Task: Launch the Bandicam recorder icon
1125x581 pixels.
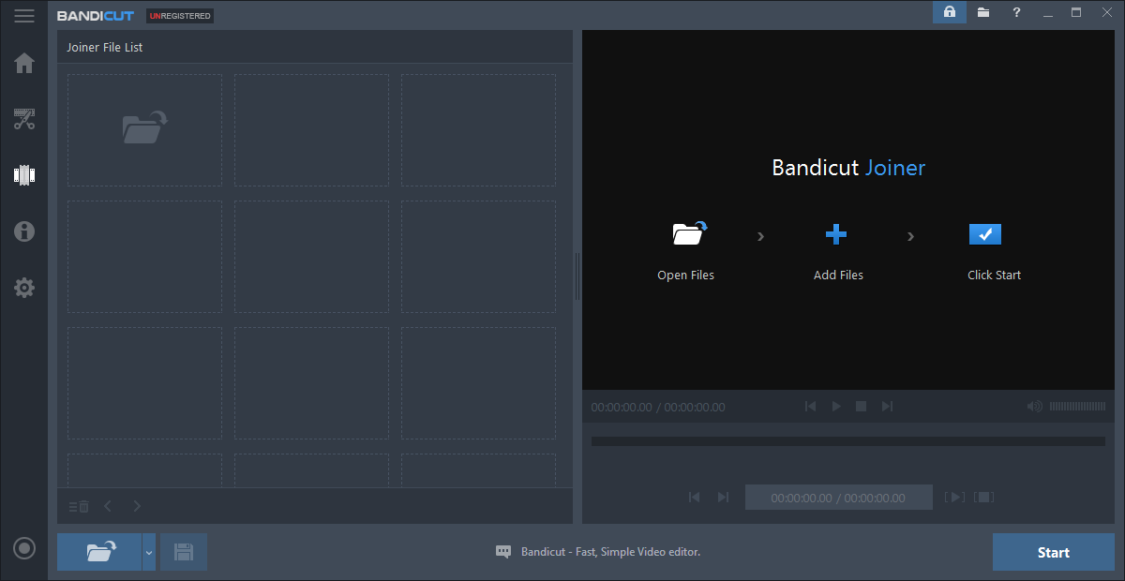Action: click(x=24, y=548)
